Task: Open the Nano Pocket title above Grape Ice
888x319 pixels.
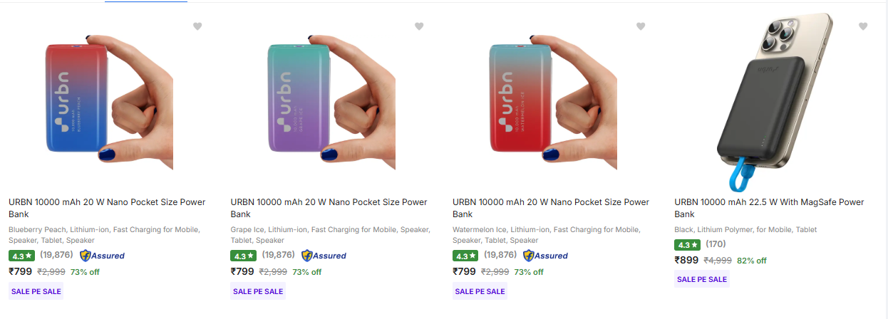Action: click(329, 208)
